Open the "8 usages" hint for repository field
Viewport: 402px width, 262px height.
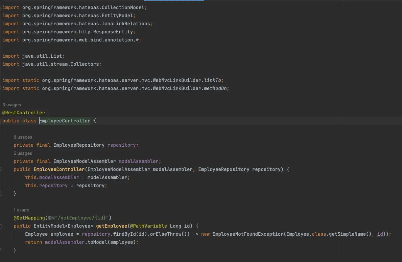coord(23,137)
